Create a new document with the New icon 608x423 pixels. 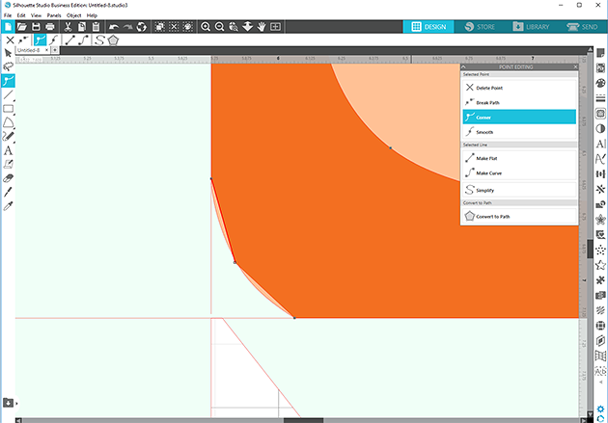coord(8,27)
